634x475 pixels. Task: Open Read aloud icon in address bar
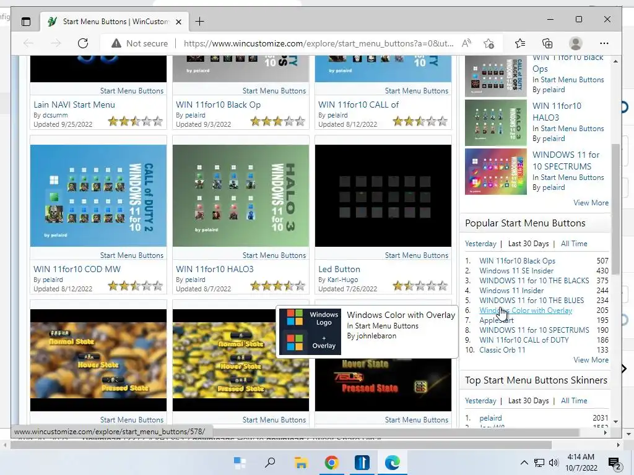tap(466, 43)
